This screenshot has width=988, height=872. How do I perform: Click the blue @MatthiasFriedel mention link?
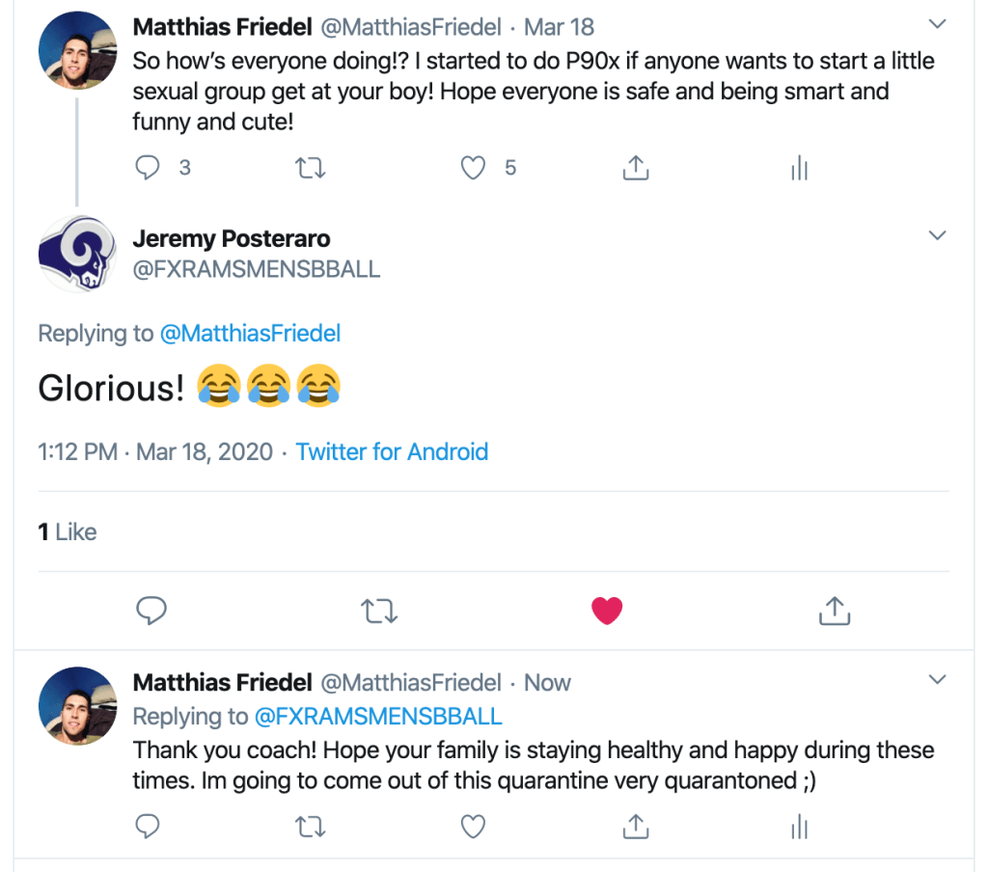point(250,334)
